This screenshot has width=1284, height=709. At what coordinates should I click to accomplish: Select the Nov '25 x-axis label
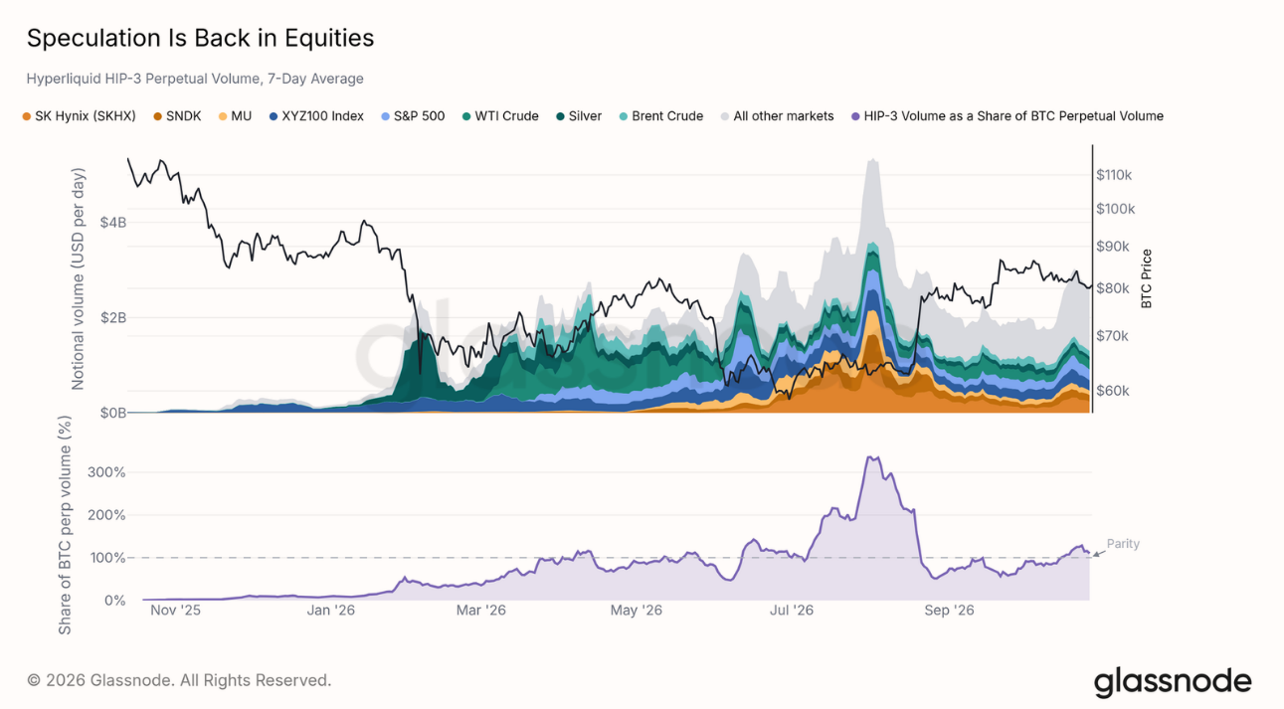[x=175, y=611]
